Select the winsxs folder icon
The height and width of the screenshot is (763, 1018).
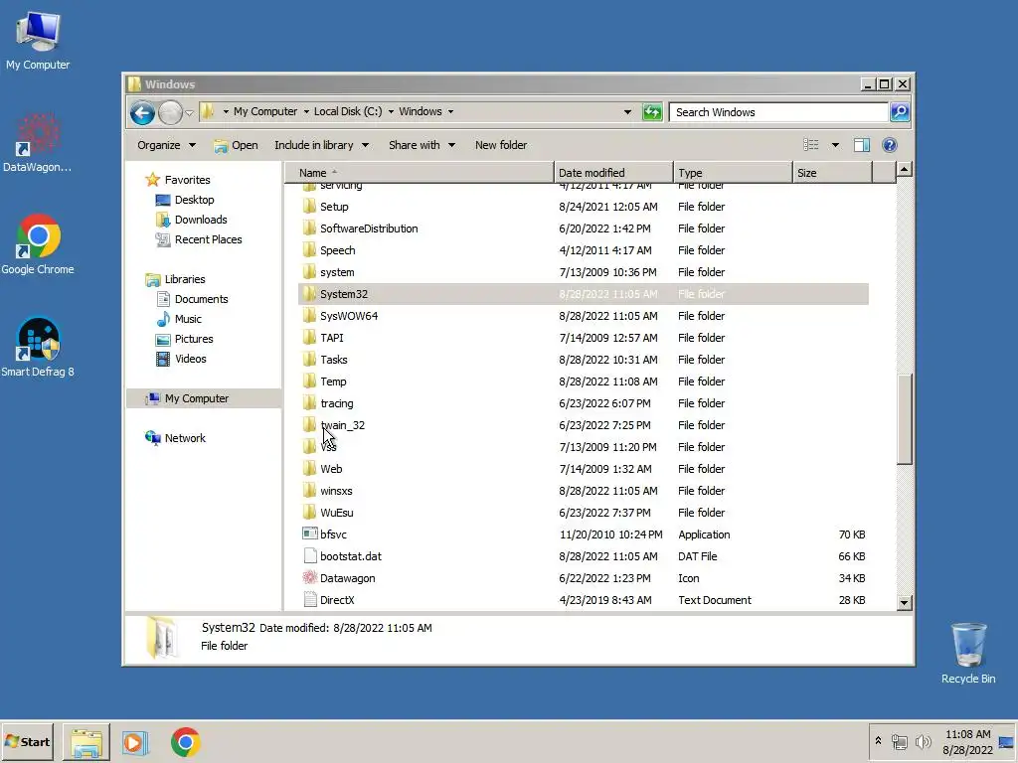pyautogui.click(x=310, y=491)
